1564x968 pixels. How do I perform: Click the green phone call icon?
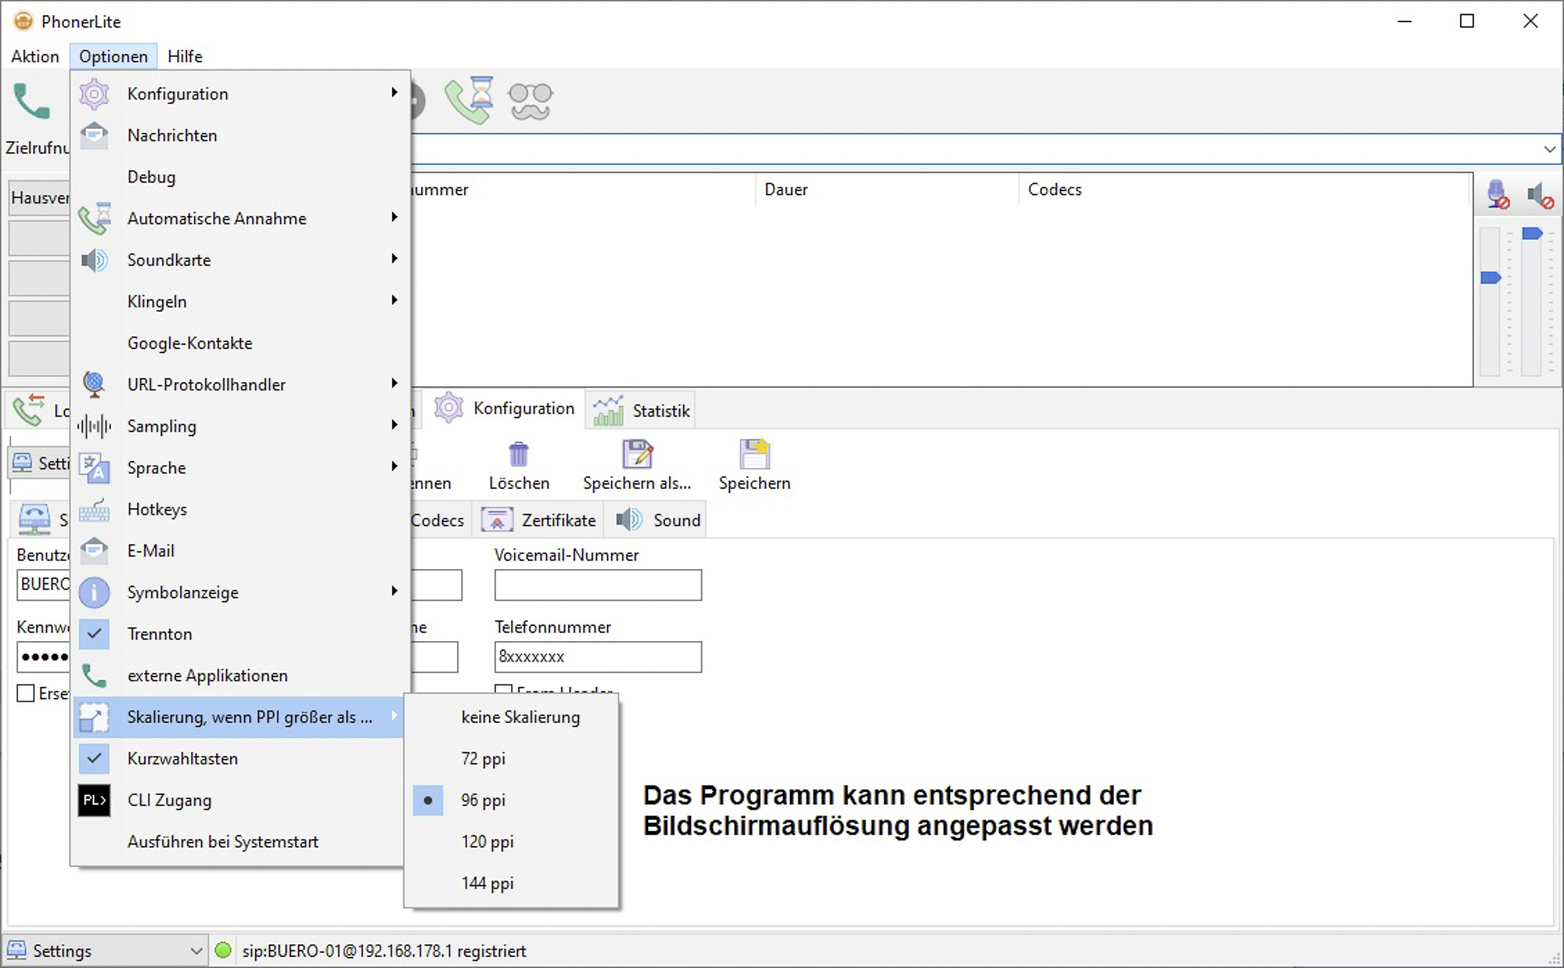[31, 101]
